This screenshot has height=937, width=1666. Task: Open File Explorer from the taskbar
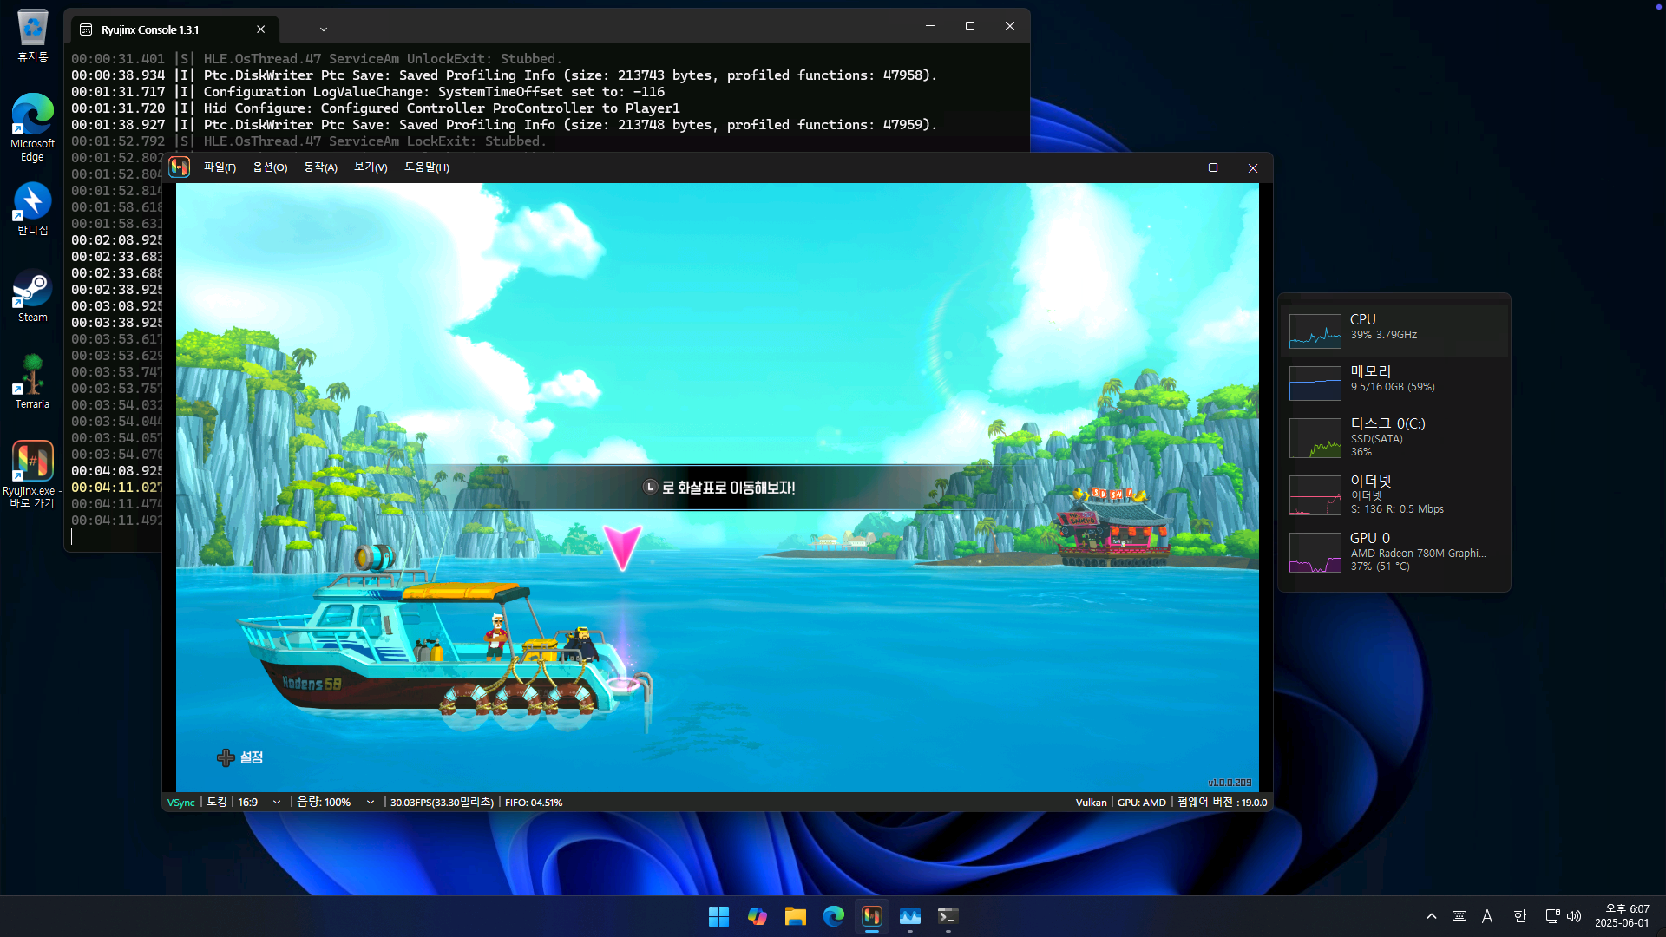795,916
